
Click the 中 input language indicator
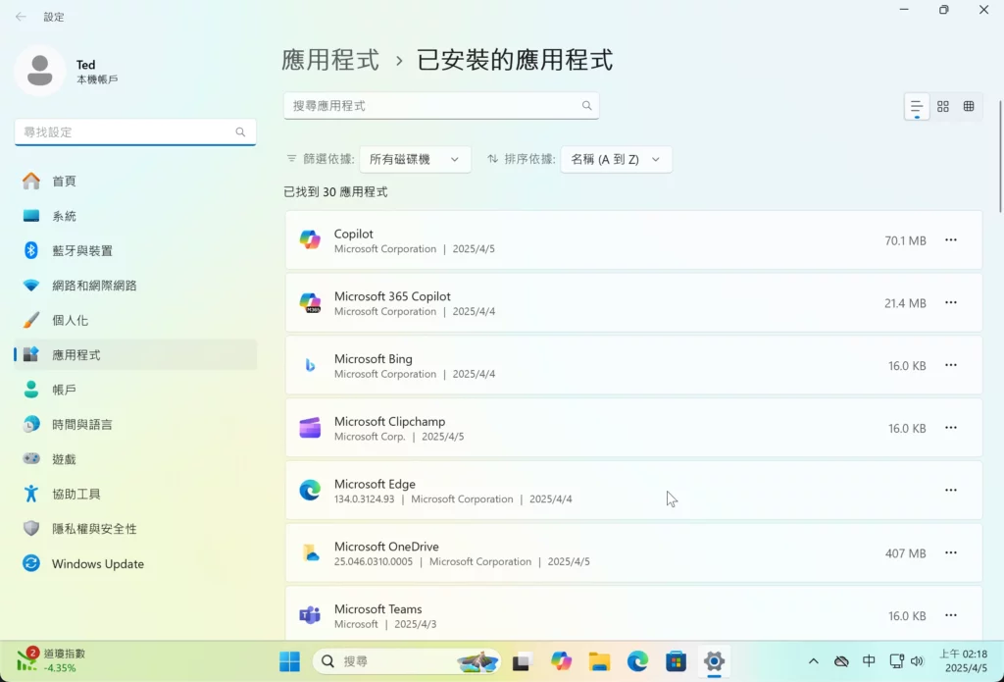(x=869, y=661)
